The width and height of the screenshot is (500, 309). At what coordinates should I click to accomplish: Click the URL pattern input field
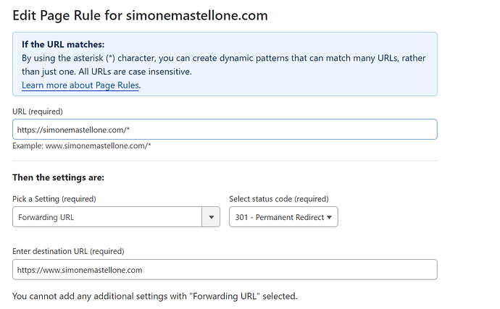pyautogui.click(x=225, y=130)
